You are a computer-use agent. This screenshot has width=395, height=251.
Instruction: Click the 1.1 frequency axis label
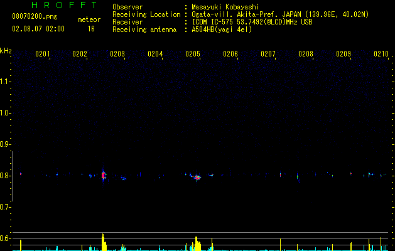pos(6,82)
